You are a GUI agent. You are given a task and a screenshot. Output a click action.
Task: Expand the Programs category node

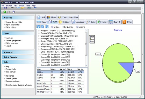click(x=39, y=31)
